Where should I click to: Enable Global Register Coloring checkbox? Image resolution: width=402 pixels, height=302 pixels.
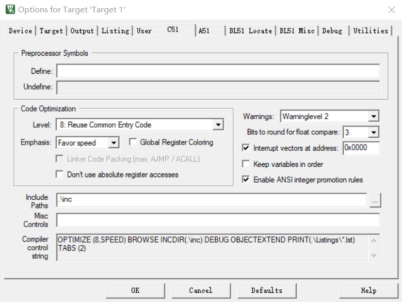[x=133, y=142]
